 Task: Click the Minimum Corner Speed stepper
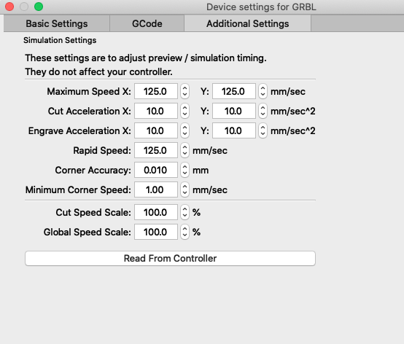(184, 189)
